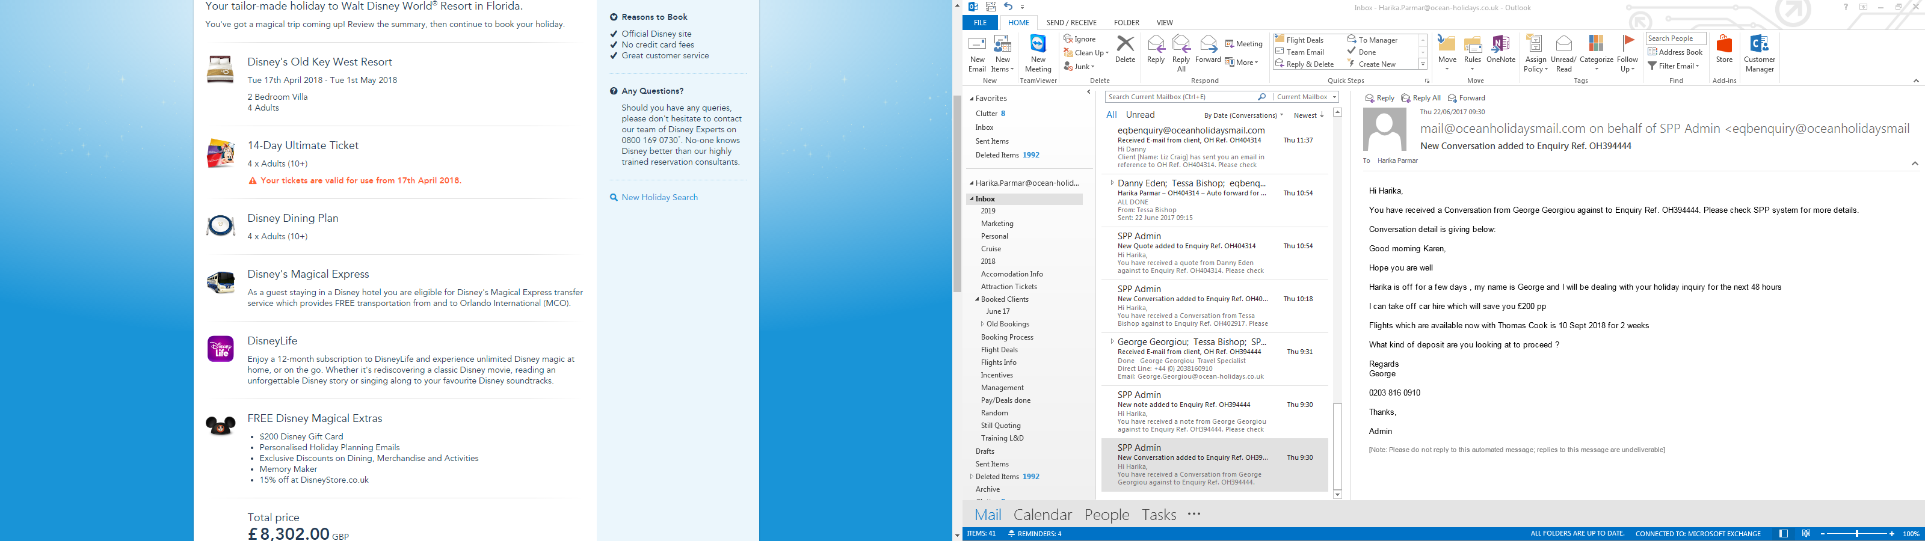Expand the Old Bookings folder

[983, 323]
